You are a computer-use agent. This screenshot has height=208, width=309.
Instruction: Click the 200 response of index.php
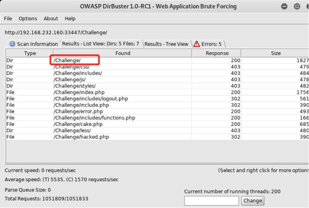[x=235, y=92]
